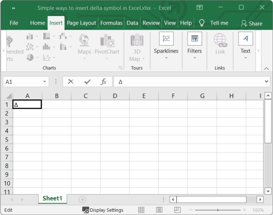Share the workbook
The height and width of the screenshot is (215, 273).
(x=252, y=23)
